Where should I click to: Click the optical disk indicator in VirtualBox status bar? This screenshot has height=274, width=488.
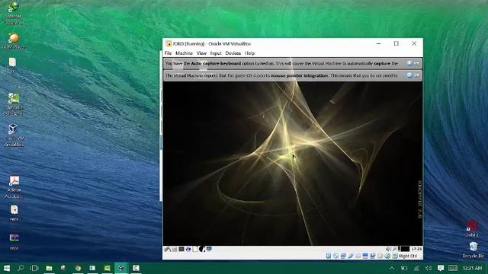(335, 256)
